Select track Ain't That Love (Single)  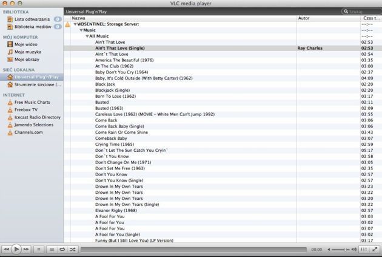(x=120, y=48)
